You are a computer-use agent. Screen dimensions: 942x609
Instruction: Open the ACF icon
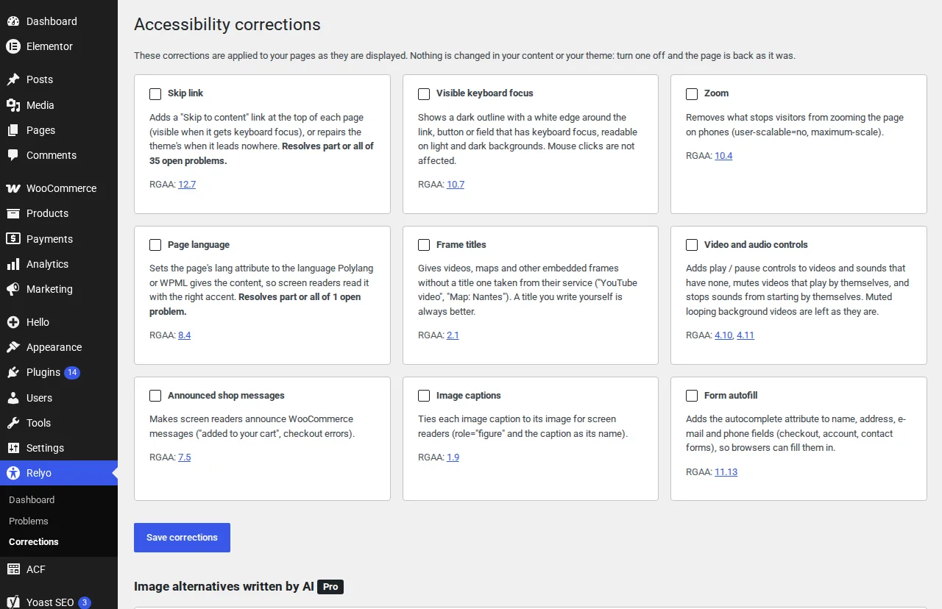pyautogui.click(x=13, y=569)
